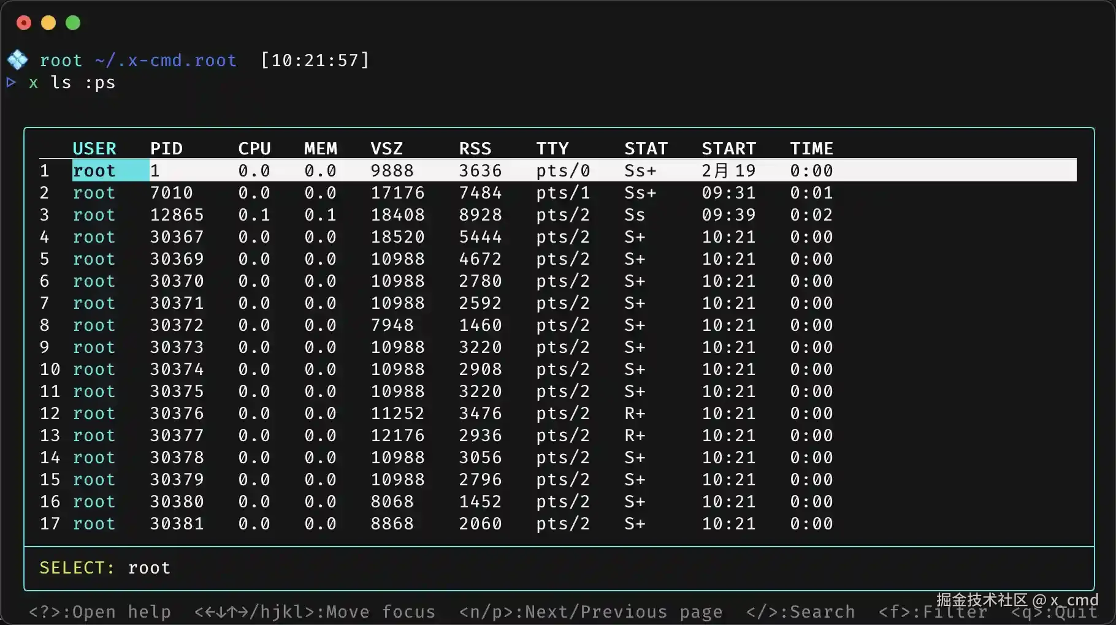Click PID 30381 in row 17
The image size is (1116, 625).
177,523
